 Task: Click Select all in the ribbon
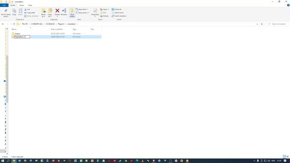pyautogui.click(x=116, y=9)
